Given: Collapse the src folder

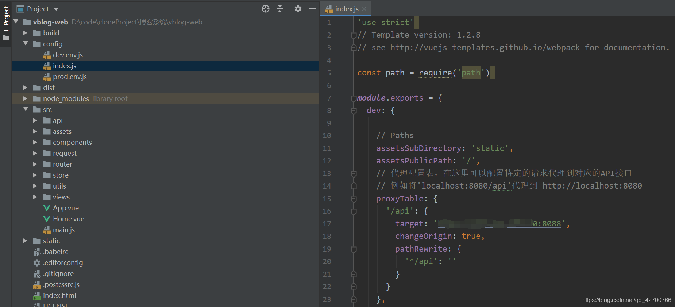Looking at the screenshot, I should tap(26, 109).
